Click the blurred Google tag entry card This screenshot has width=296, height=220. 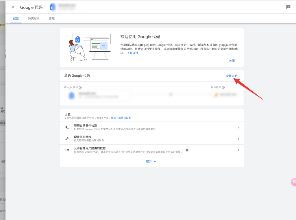[x=98, y=95]
